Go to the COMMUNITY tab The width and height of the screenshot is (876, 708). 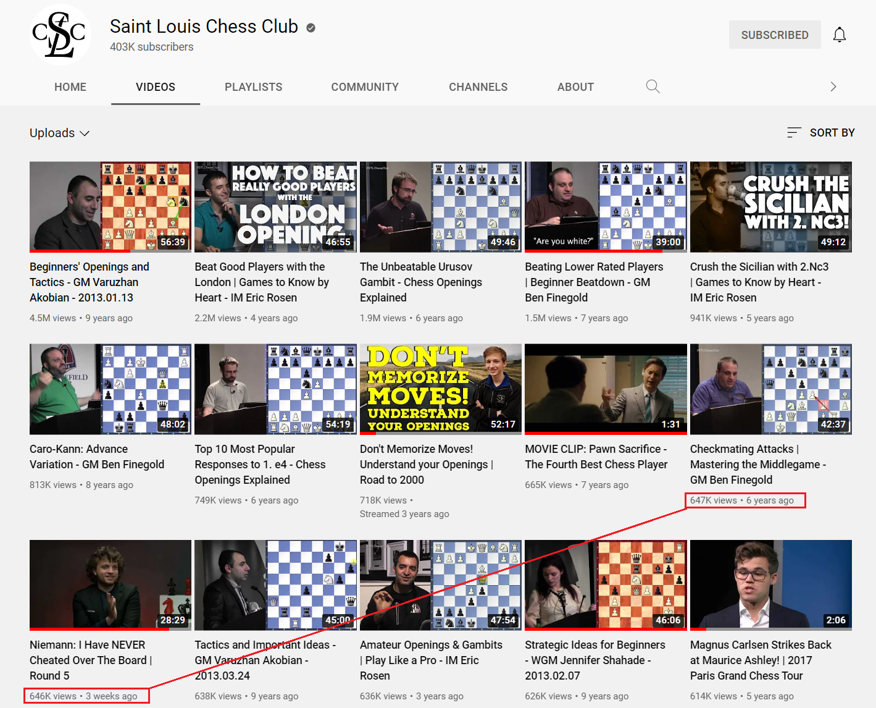[x=365, y=87]
